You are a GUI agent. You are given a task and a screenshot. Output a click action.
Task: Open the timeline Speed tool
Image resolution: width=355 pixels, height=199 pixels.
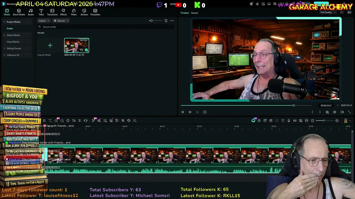click(x=62, y=121)
